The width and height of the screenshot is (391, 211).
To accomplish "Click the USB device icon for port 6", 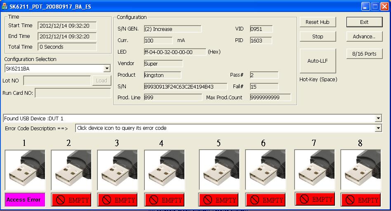I will click(x=265, y=170).
